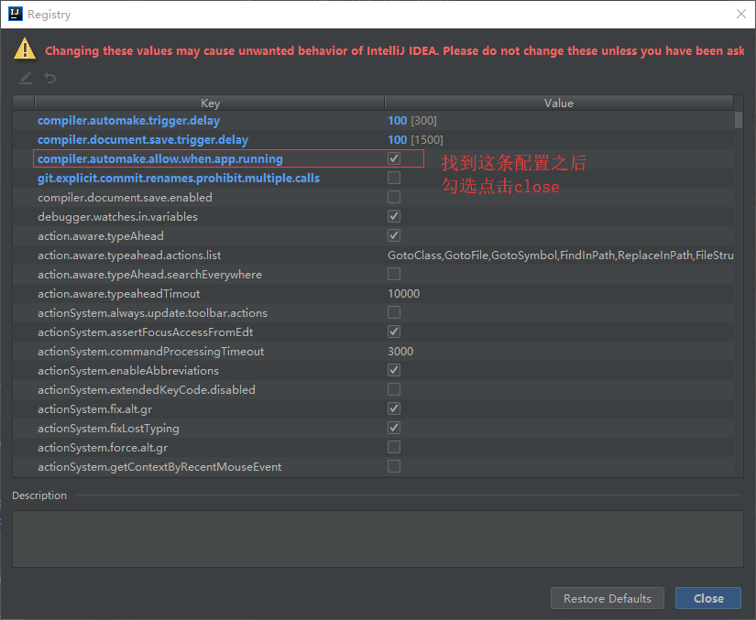Select the actionSystem.fix.alt.gr key
The image size is (756, 620).
95,409
